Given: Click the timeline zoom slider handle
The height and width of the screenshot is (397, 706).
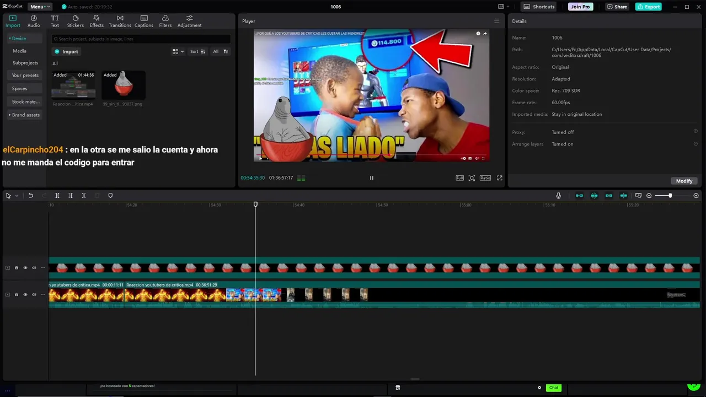Looking at the screenshot, I should tap(670, 196).
